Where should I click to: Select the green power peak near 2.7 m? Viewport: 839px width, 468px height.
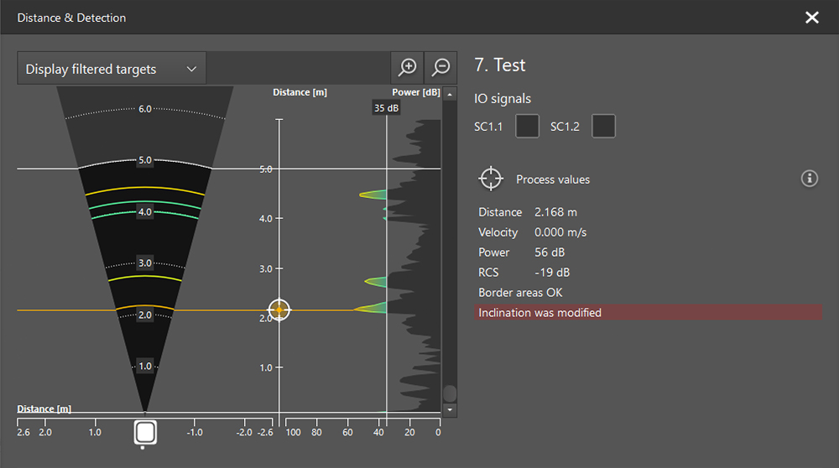pyautogui.click(x=376, y=282)
